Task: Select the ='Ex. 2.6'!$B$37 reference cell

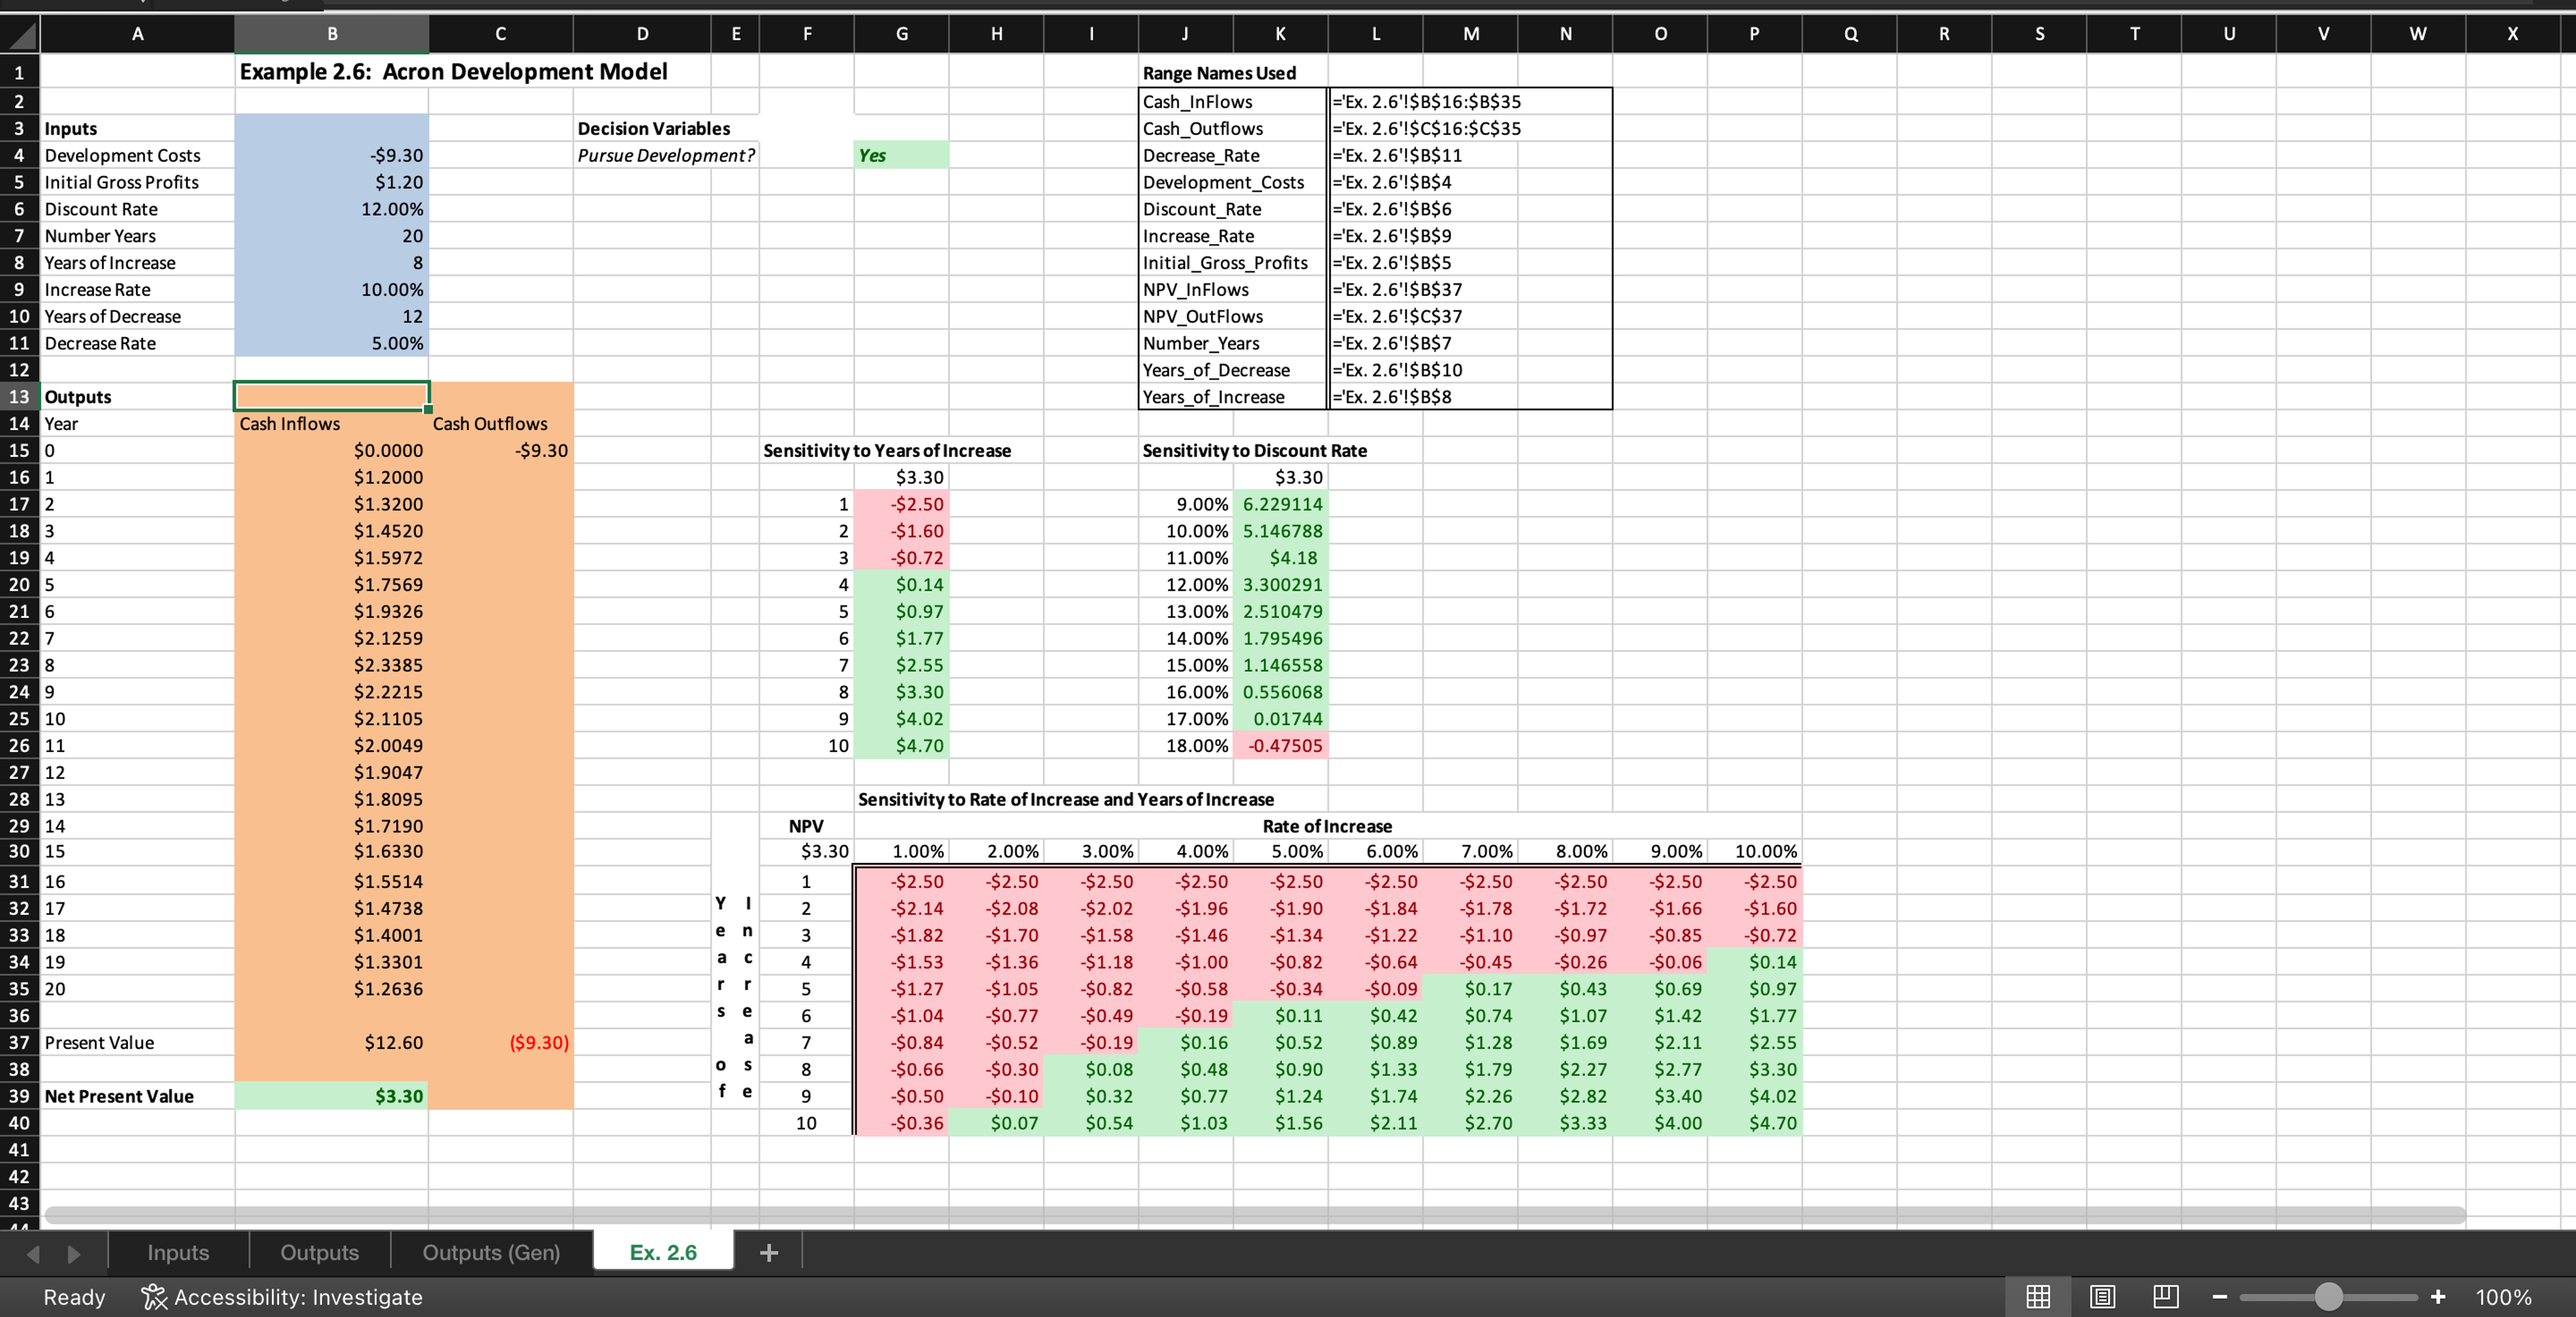Action: pos(1470,289)
